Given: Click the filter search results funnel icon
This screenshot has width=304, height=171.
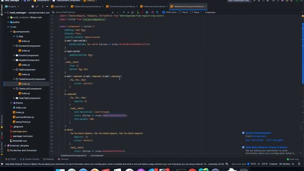Looking at the screenshot, I should (x=157, y=12).
